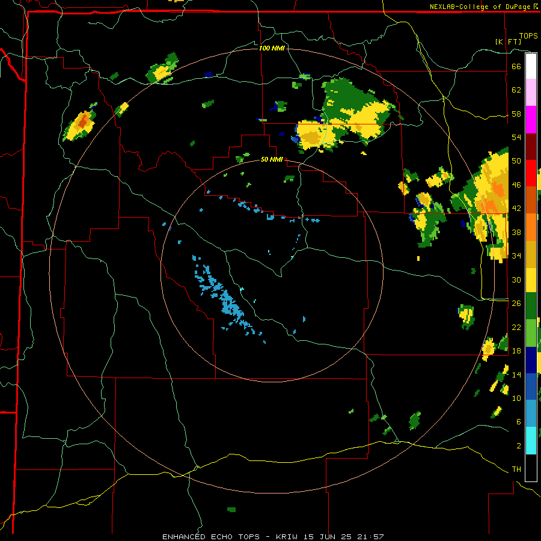Viewport: 541px width, 541px height.
Task: Select the dark red legend swatch
Action: point(531,146)
